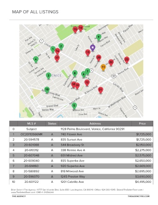Click the purple star subject property marker
158x205 pixels.
coord(93,47)
